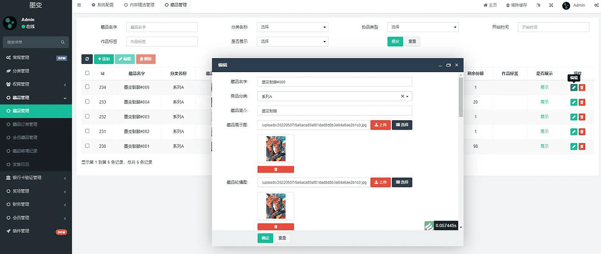Click the language switch icon in top bar
The height and width of the screenshot is (254, 601).
(x=539, y=5)
